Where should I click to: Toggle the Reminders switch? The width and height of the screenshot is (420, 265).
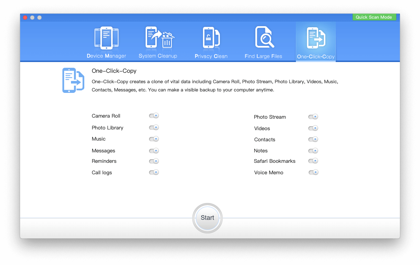click(x=154, y=161)
